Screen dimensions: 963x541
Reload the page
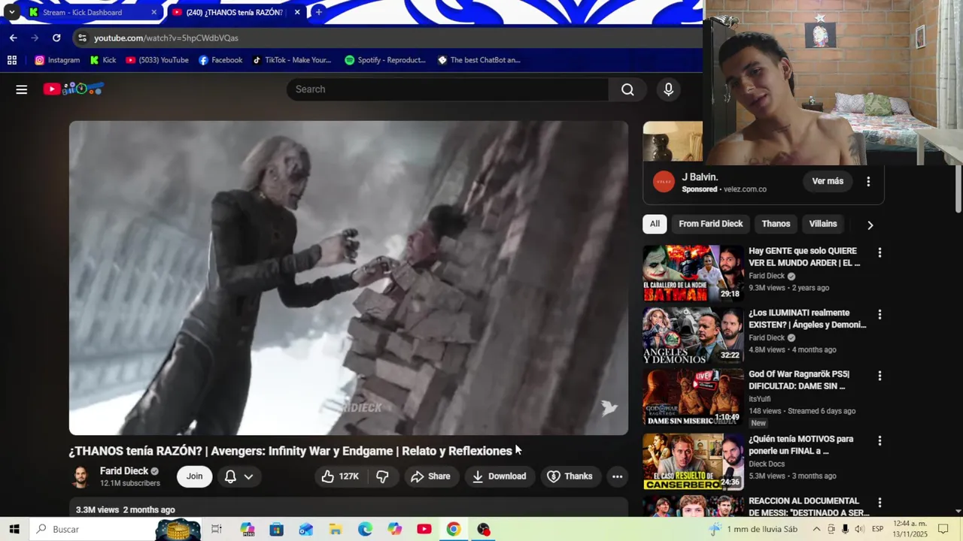coord(56,38)
